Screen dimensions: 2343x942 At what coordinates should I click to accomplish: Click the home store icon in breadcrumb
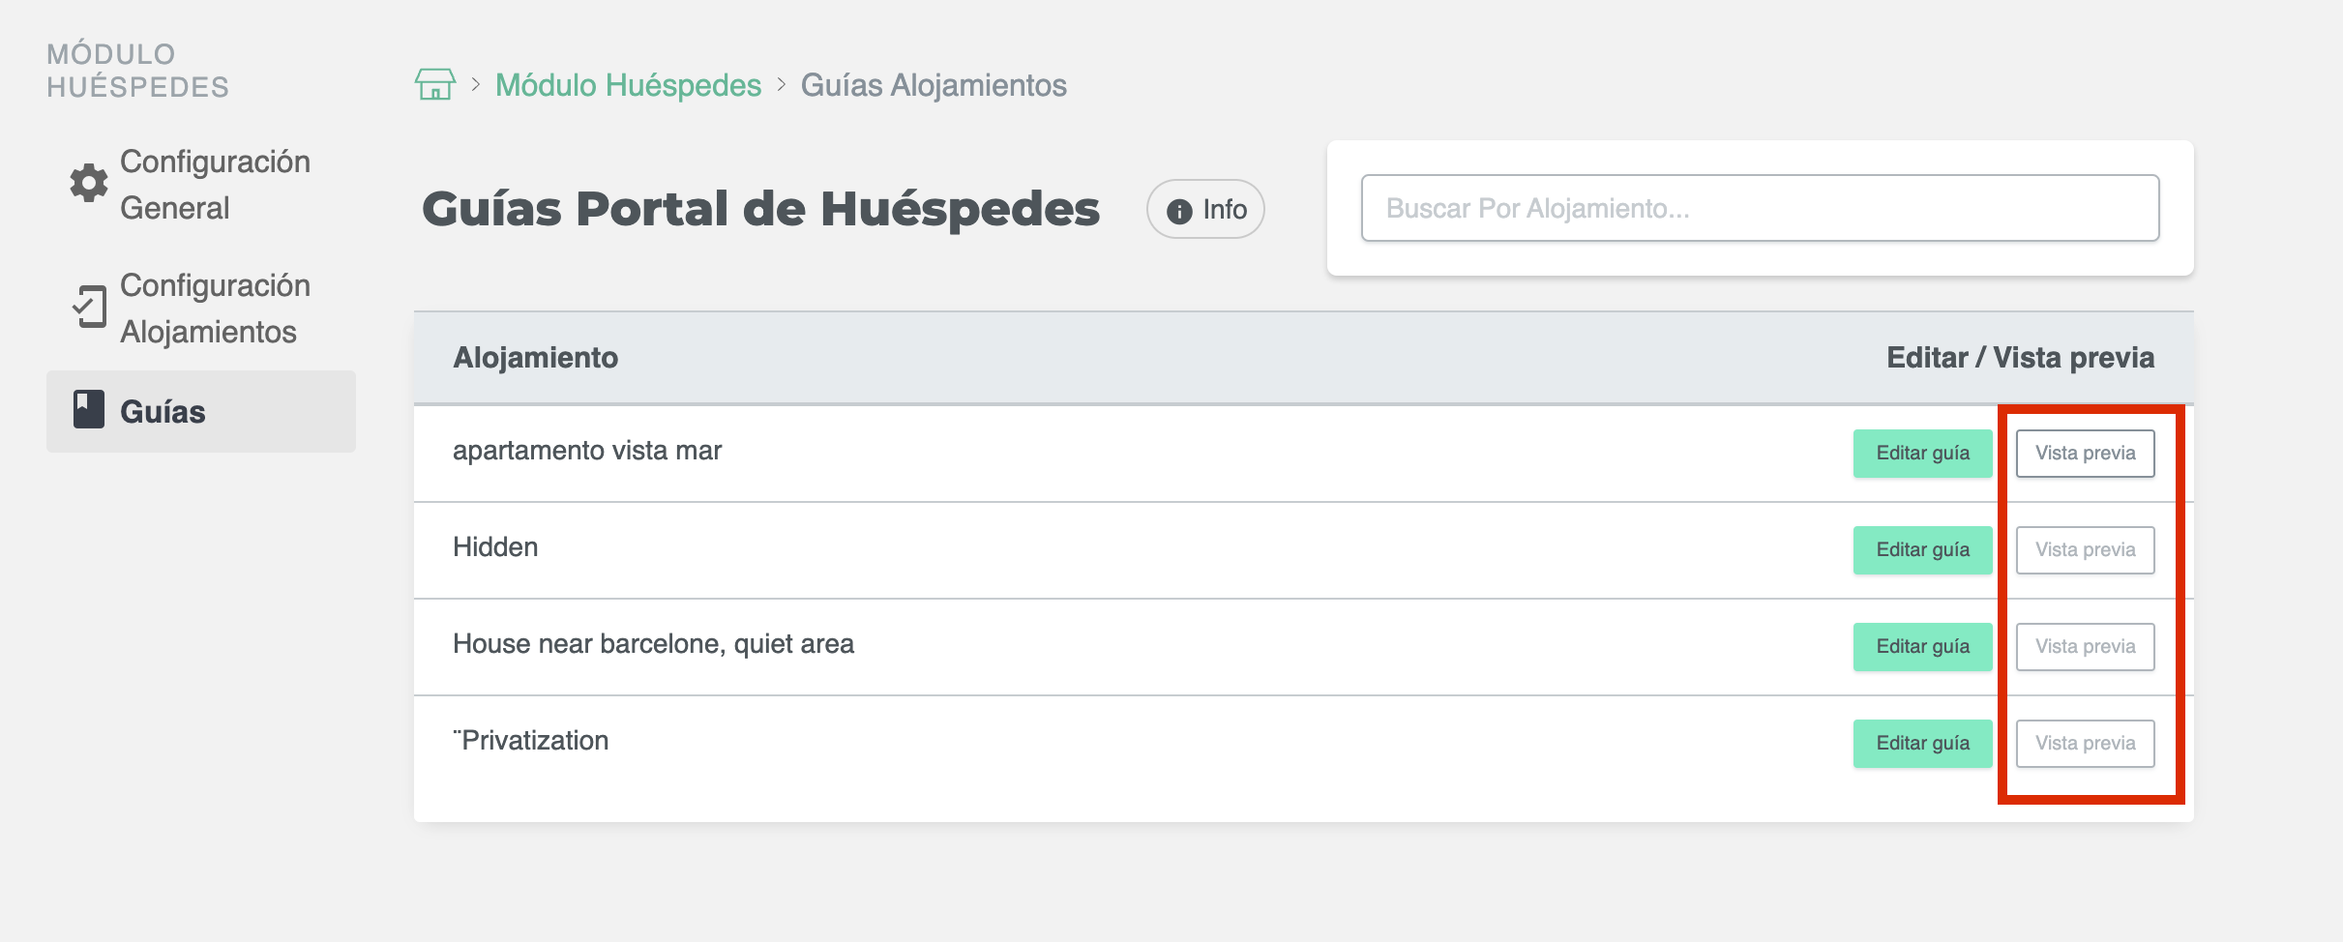[x=434, y=85]
